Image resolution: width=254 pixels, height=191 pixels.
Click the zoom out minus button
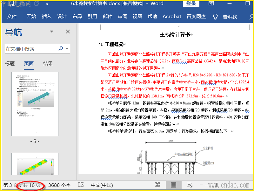(x=201, y=185)
